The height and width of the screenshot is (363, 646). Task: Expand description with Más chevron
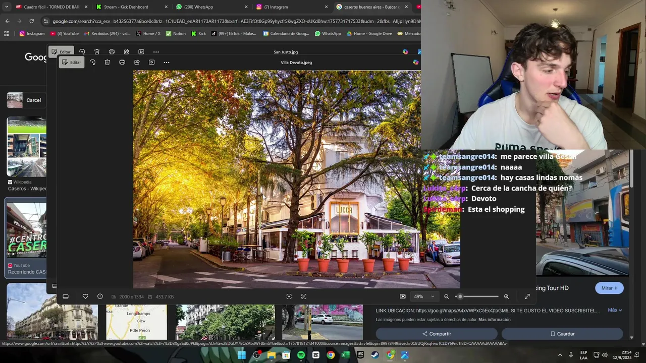click(615, 310)
